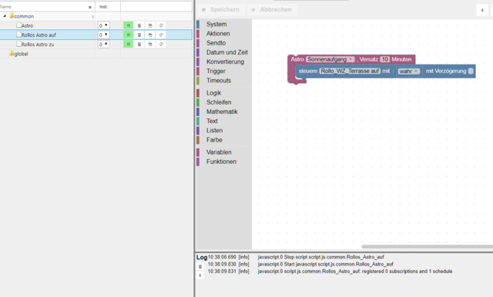Click the Rollo_WZ_Terrasse auf object field

coord(350,71)
